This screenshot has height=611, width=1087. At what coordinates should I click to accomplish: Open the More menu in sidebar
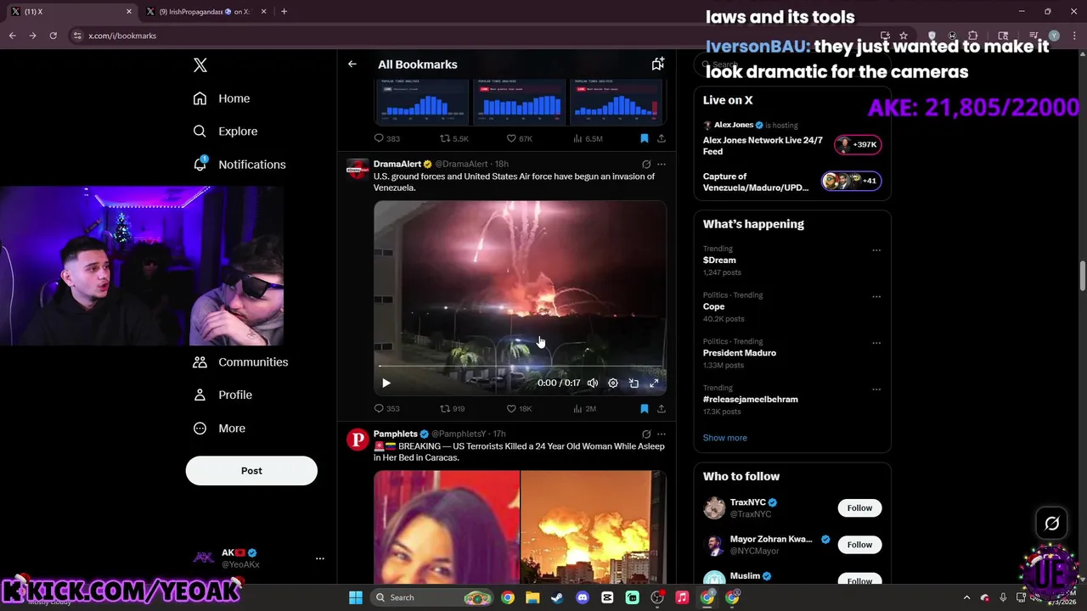coord(219,429)
